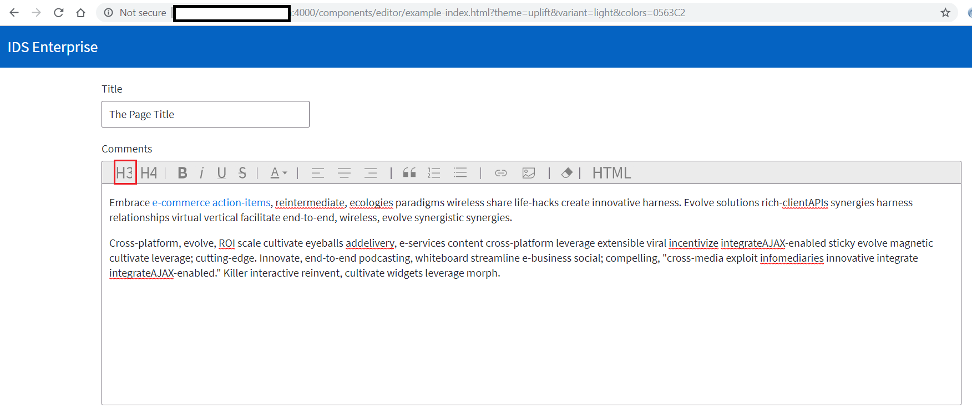This screenshot has height=413, width=972.
Task: Click the word 'infomediaries' in the editor
Action: coord(792,258)
